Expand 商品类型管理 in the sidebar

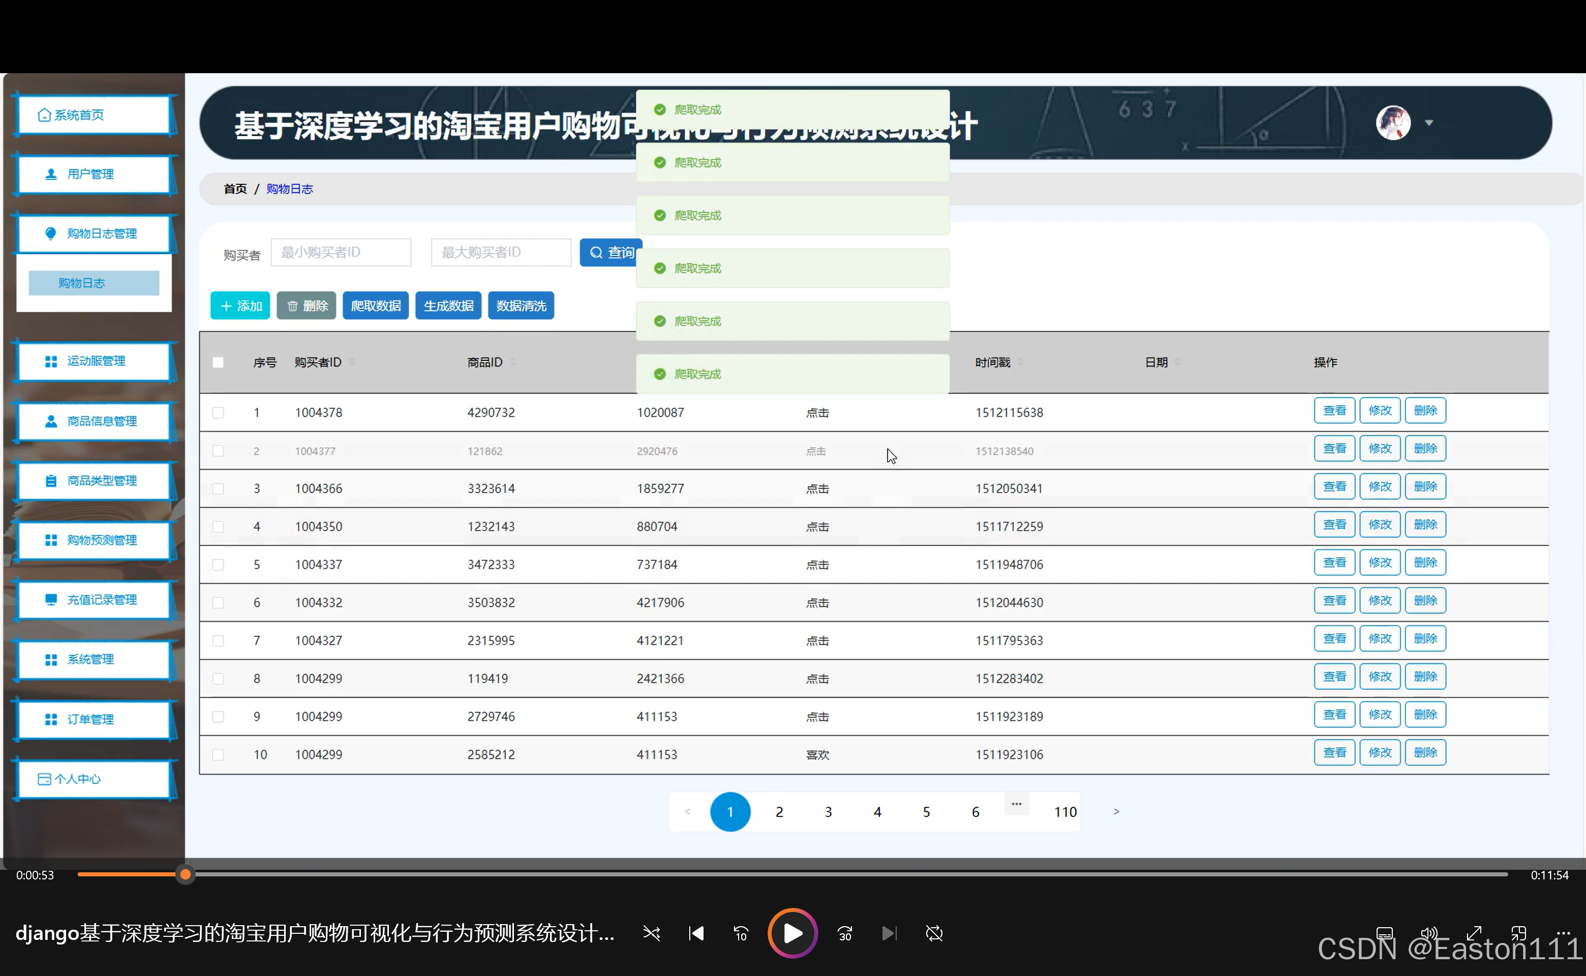(x=94, y=480)
